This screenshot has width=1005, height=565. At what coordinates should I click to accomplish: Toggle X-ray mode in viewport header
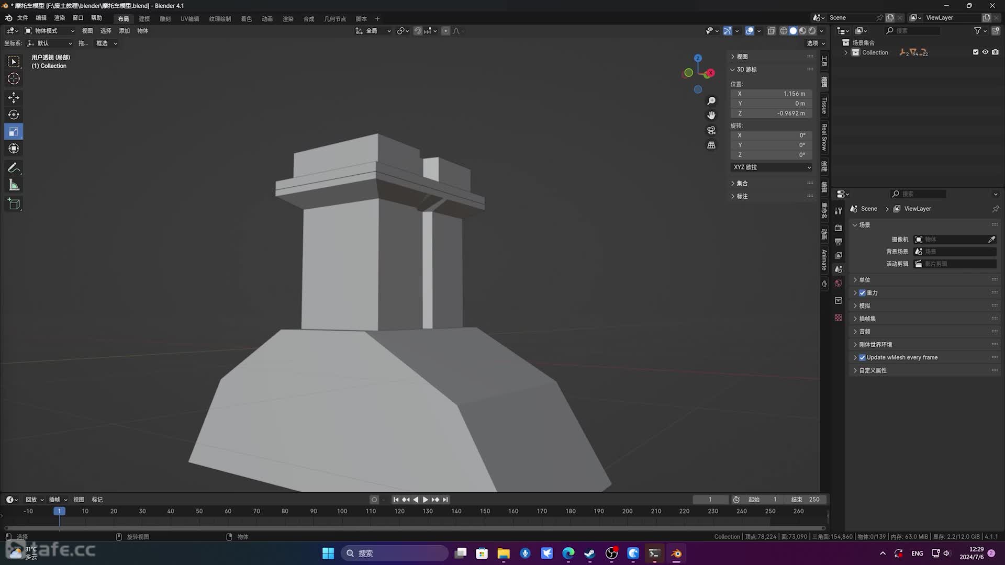click(x=771, y=31)
